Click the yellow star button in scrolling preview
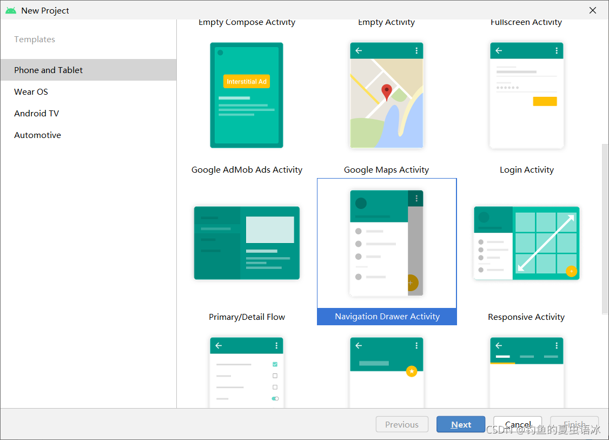The image size is (609, 440). tap(412, 371)
